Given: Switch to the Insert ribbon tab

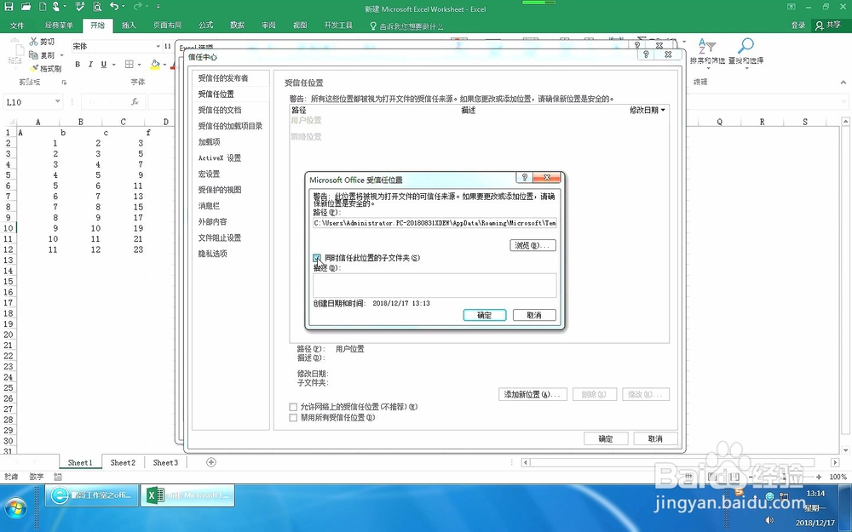Looking at the screenshot, I should click(129, 25).
